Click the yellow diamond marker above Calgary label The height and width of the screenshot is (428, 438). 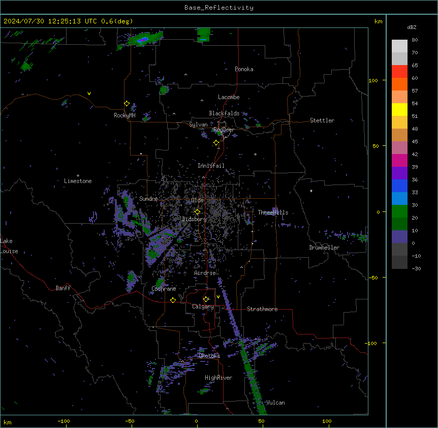tap(206, 299)
